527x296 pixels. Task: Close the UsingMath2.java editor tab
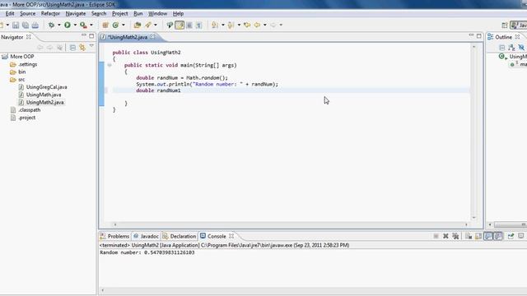click(x=153, y=36)
